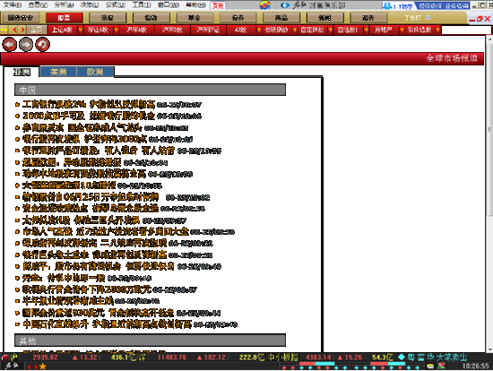Select the 亚洲 tab
The height and width of the screenshot is (371, 493).
(x=22, y=72)
